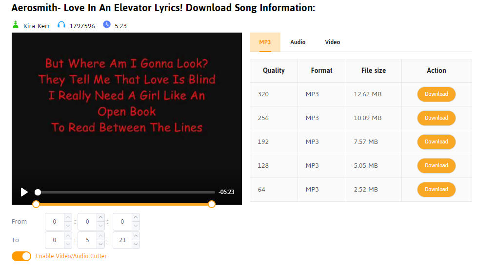Click the cutter range start handle
Viewport: 478px width, 265px height.
coord(36,204)
